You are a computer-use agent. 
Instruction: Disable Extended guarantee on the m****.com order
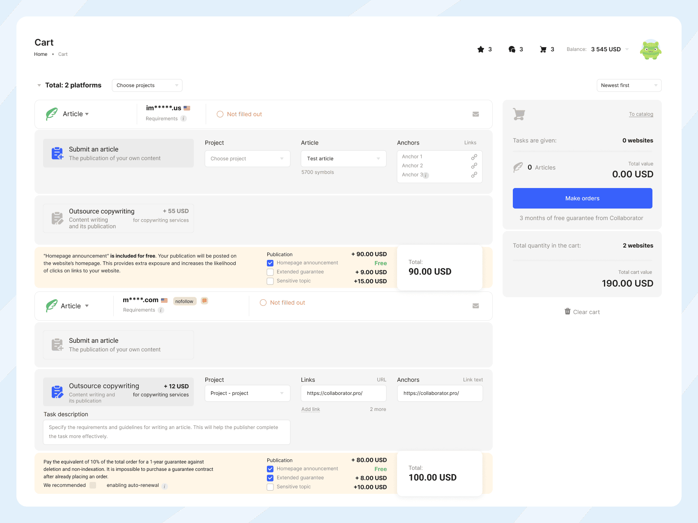[x=270, y=478]
